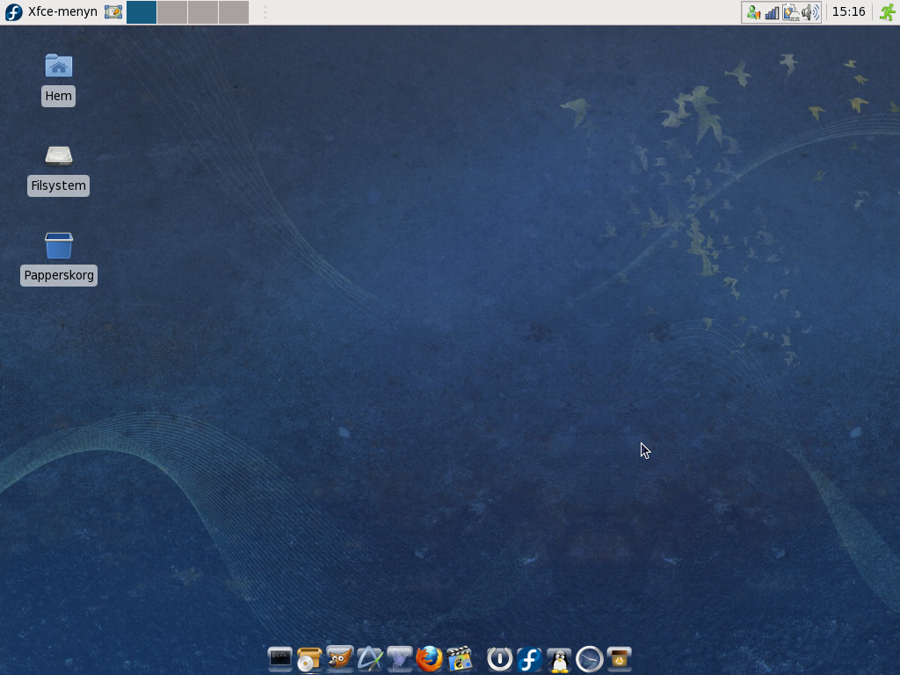This screenshot has height=675, width=900.
Task: Click the Hem label on the desktop
Action: point(59,96)
